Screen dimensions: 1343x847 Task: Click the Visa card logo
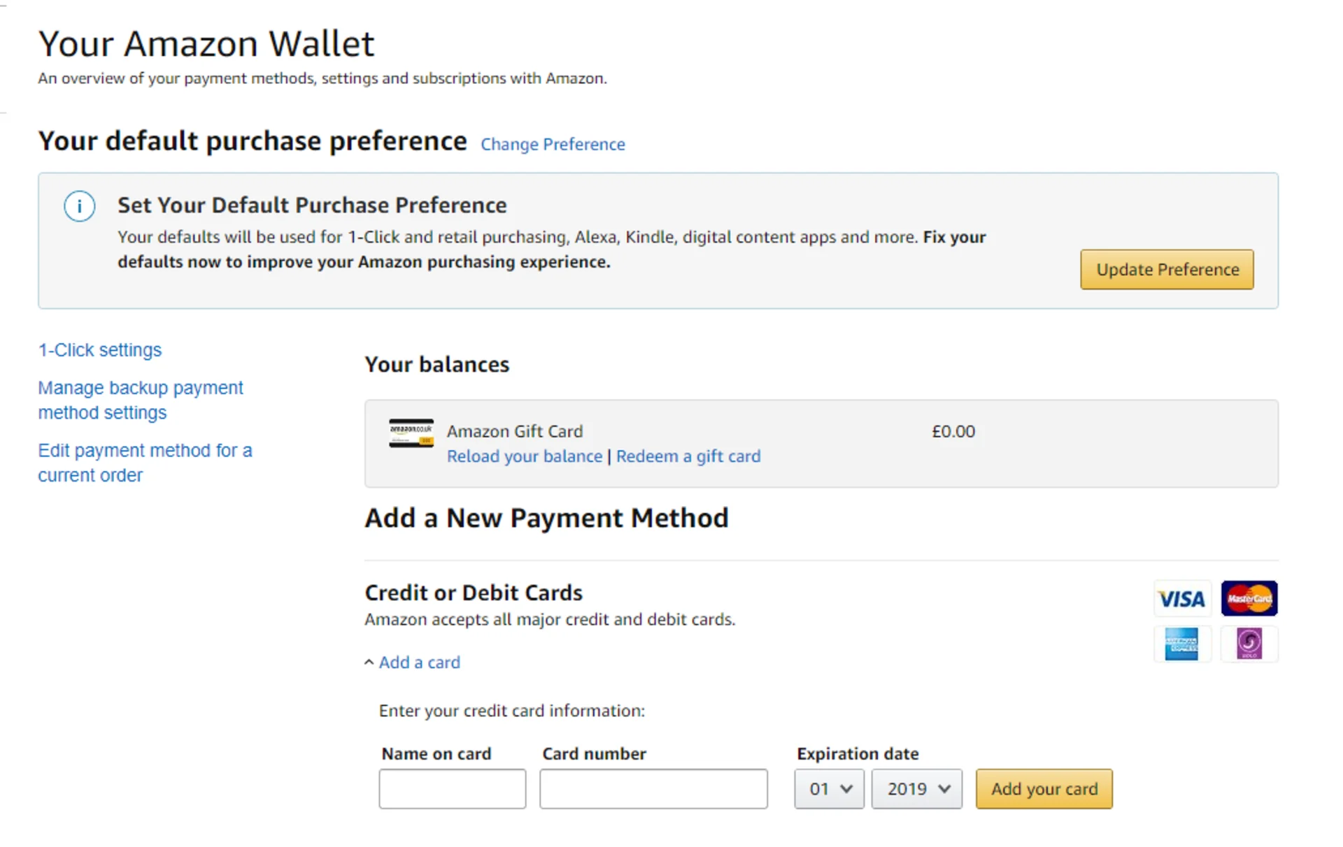(x=1182, y=599)
